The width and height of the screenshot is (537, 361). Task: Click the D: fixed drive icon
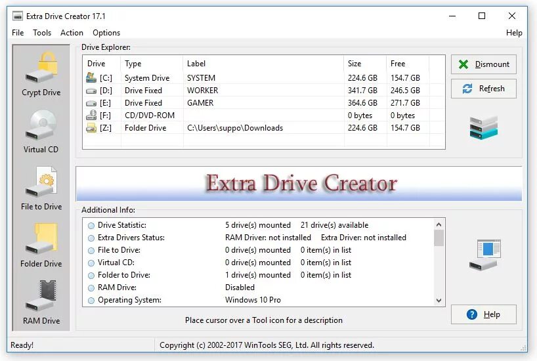pos(91,91)
